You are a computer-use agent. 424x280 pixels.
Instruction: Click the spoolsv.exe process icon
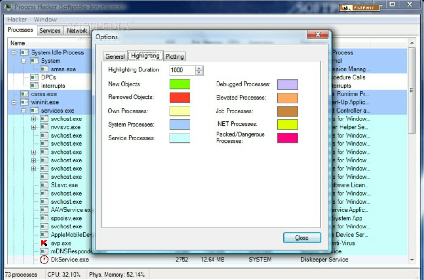coord(44,218)
